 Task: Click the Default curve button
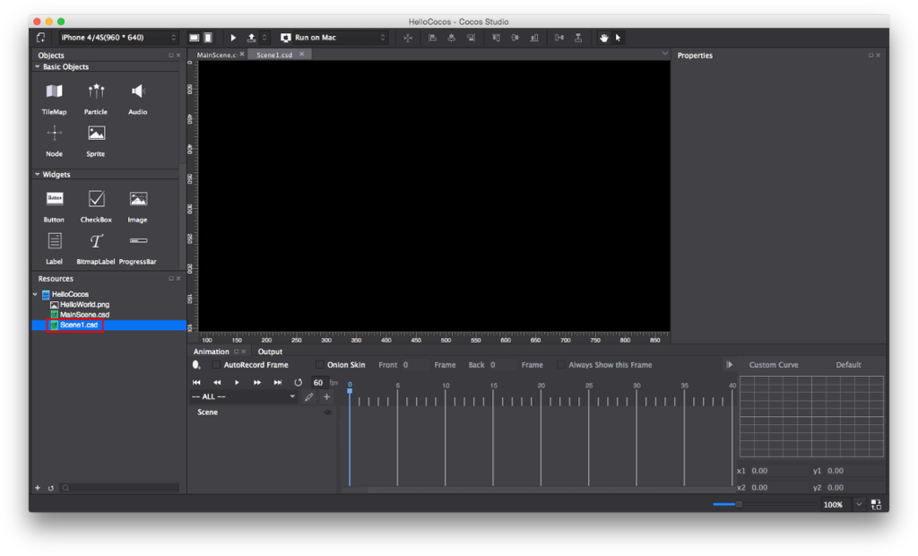click(x=848, y=365)
